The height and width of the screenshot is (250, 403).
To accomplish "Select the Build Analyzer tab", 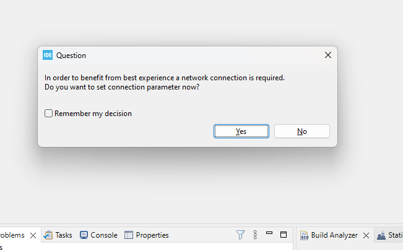I will point(334,235).
